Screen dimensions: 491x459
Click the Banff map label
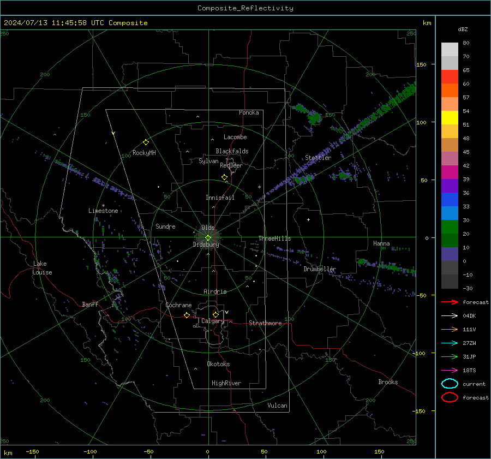tap(90, 304)
